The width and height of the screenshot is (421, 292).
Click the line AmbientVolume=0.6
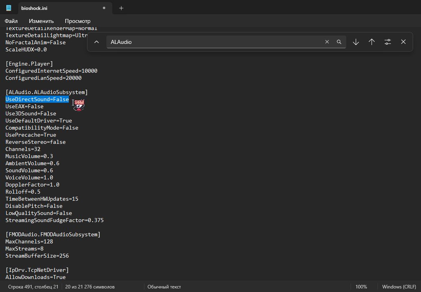point(32,163)
